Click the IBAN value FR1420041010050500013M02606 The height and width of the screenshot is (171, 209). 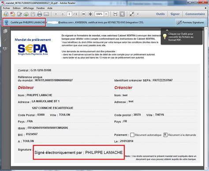click(48, 128)
